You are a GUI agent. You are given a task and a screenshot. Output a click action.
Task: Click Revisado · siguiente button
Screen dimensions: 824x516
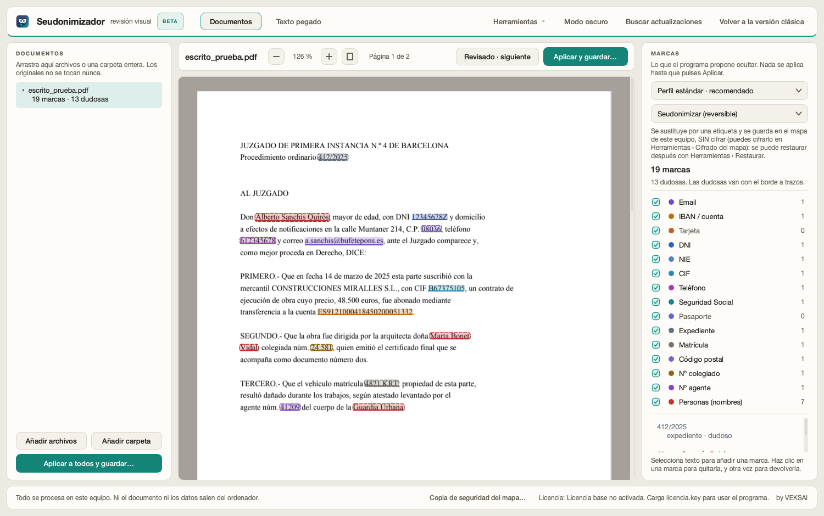(x=497, y=57)
